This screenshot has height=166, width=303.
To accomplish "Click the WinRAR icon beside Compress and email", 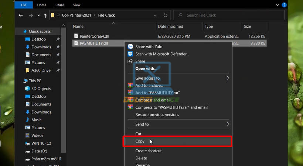I will click(x=130, y=100).
